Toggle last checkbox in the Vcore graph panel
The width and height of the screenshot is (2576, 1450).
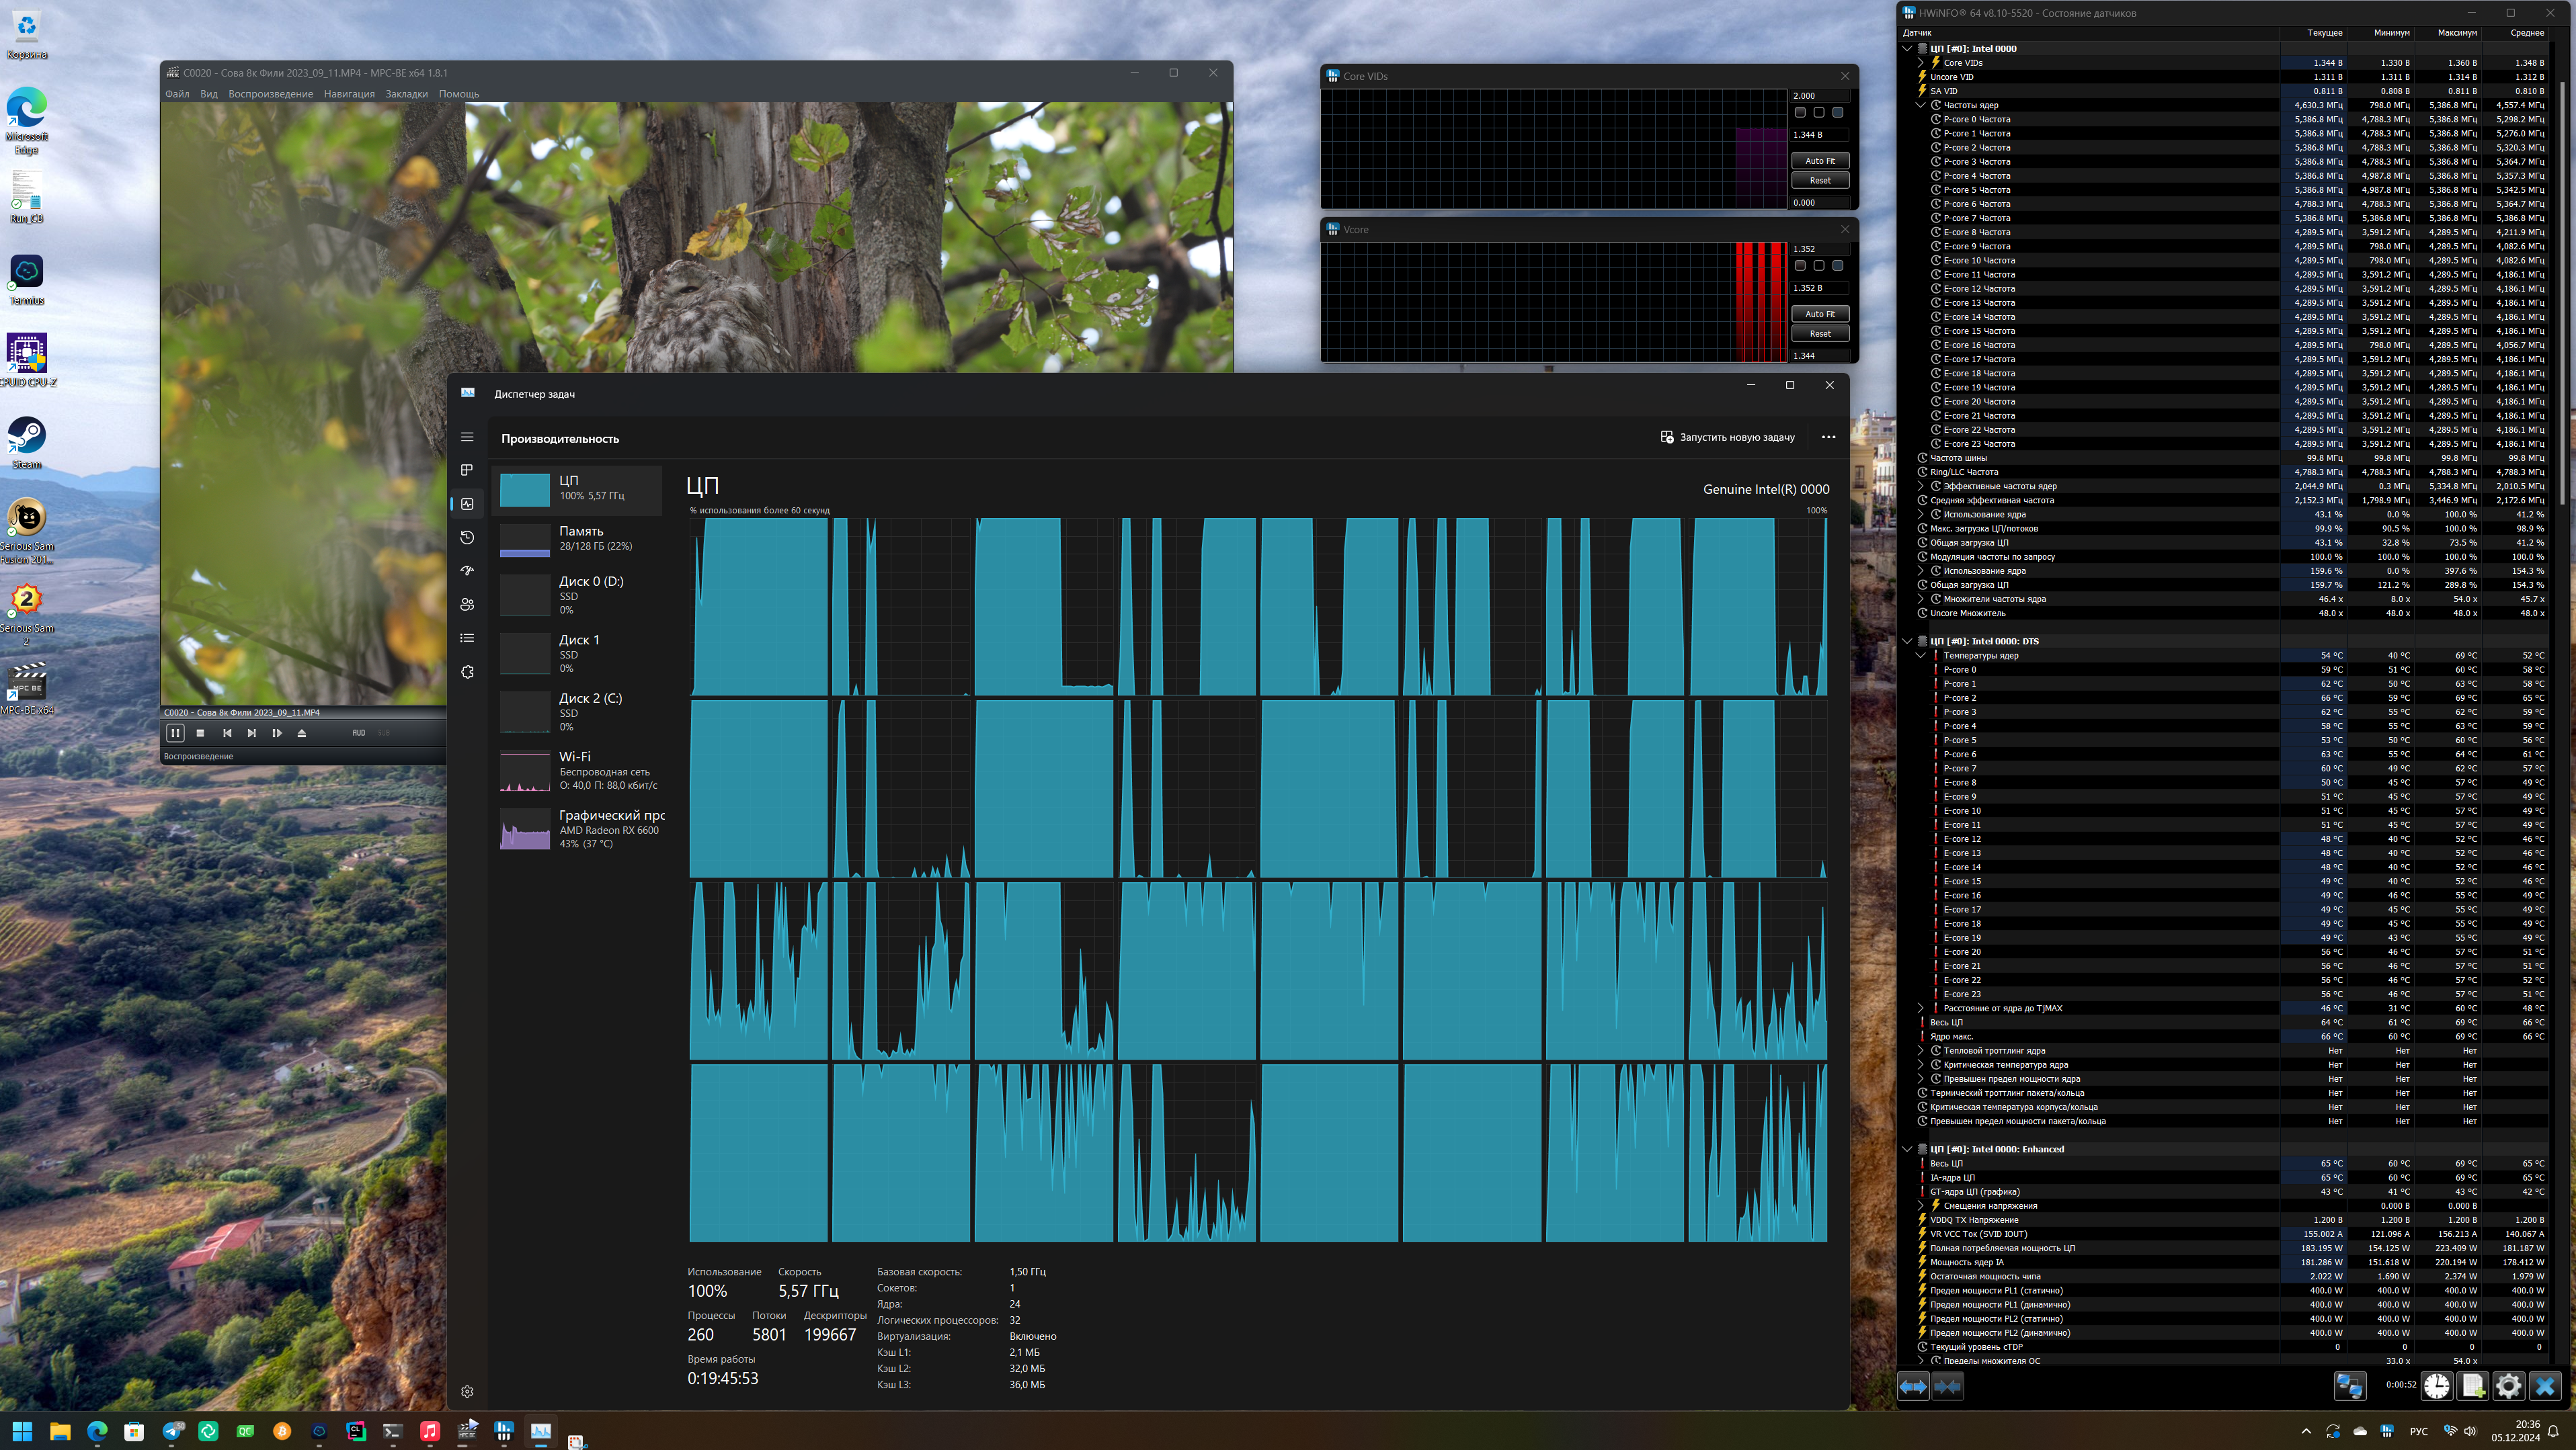1838,266
